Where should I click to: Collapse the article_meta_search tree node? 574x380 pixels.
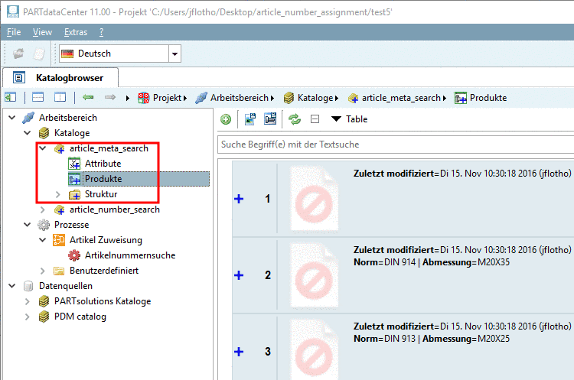point(43,148)
